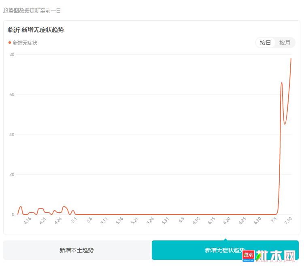Select the 新增无症状趋势 tab
The image size is (304, 268).
(x=225, y=250)
